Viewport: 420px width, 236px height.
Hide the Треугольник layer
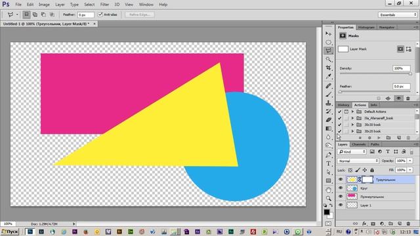(341, 180)
